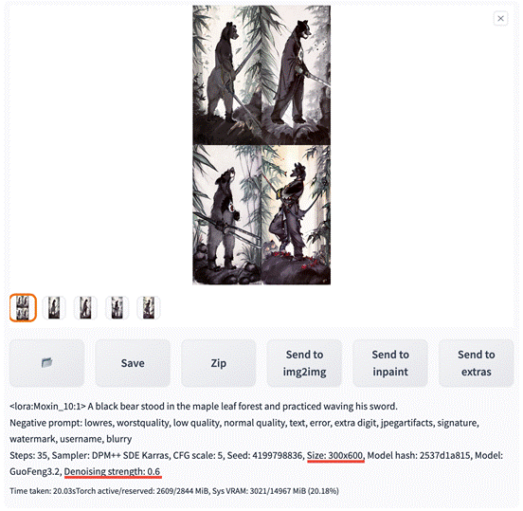Image resolution: width=523 pixels, height=511 pixels.
Task: Select the second thumbnail in gallery strip
Action: pyautogui.click(x=54, y=308)
